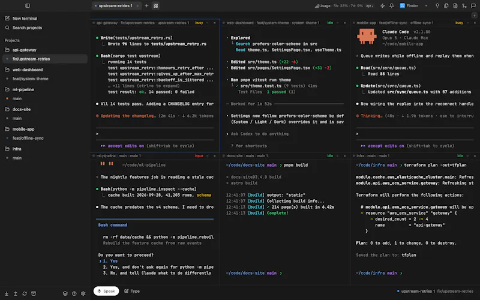Minimize the web-dashboard terminal pane

point(337,23)
